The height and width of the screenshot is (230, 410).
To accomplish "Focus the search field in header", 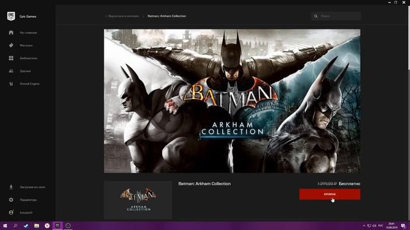I will [336, 16].
